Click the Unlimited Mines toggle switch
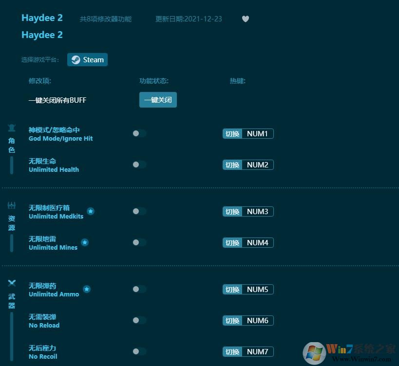 pyautogui.click(x=139, y=242)
